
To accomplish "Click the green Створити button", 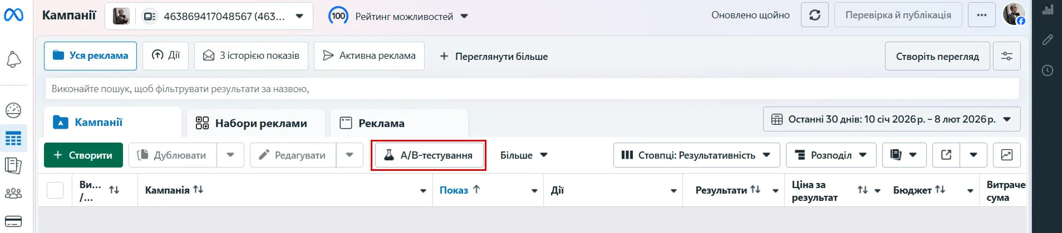I will point(82,155).
